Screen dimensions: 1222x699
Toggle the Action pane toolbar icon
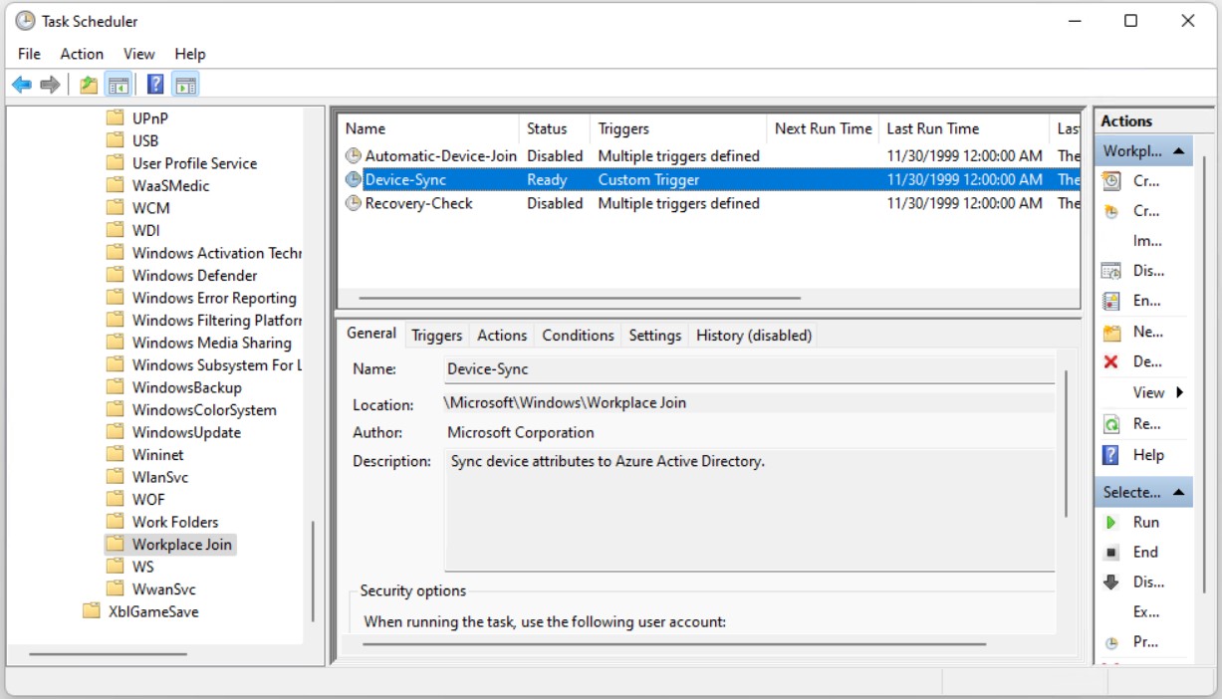coord(185,86)
